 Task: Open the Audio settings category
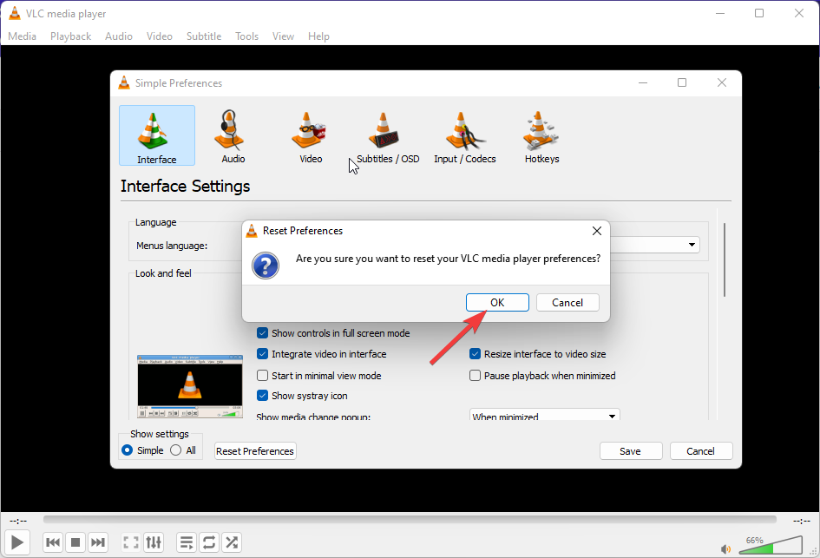233,135
